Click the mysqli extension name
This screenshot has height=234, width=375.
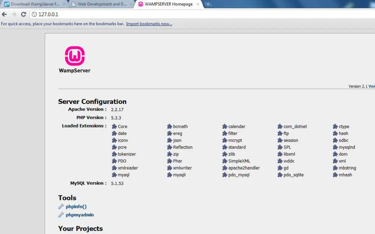pos(179,175)
